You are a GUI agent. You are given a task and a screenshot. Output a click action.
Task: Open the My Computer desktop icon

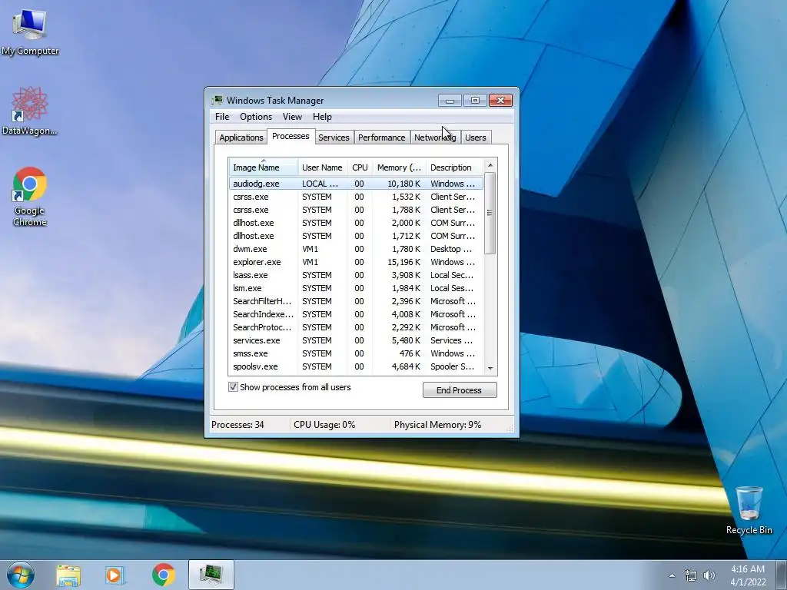click(x=30, y=32)
